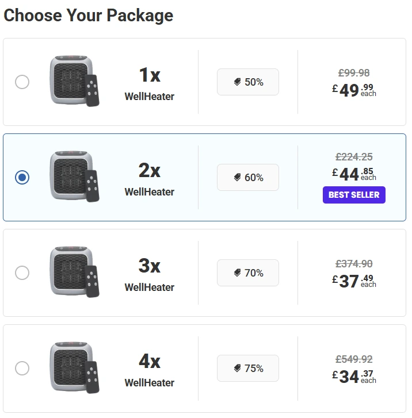Click the 70% discount tag icon
Image resolution: width=412 pixels, height=418 pixels.
click(x=237, y=273)
